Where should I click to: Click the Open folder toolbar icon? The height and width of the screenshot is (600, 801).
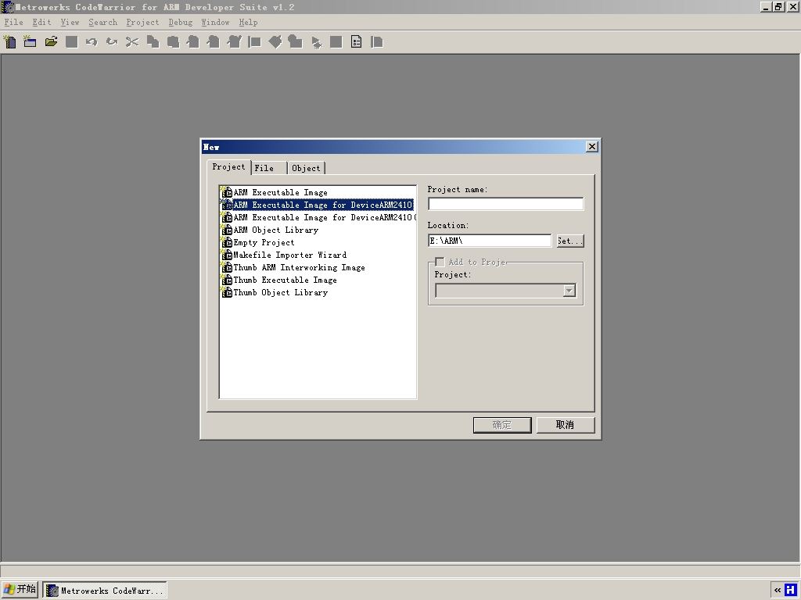[51, 42]
